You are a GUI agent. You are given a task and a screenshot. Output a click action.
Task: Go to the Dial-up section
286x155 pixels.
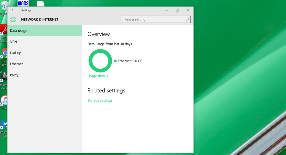click(15, 53)
